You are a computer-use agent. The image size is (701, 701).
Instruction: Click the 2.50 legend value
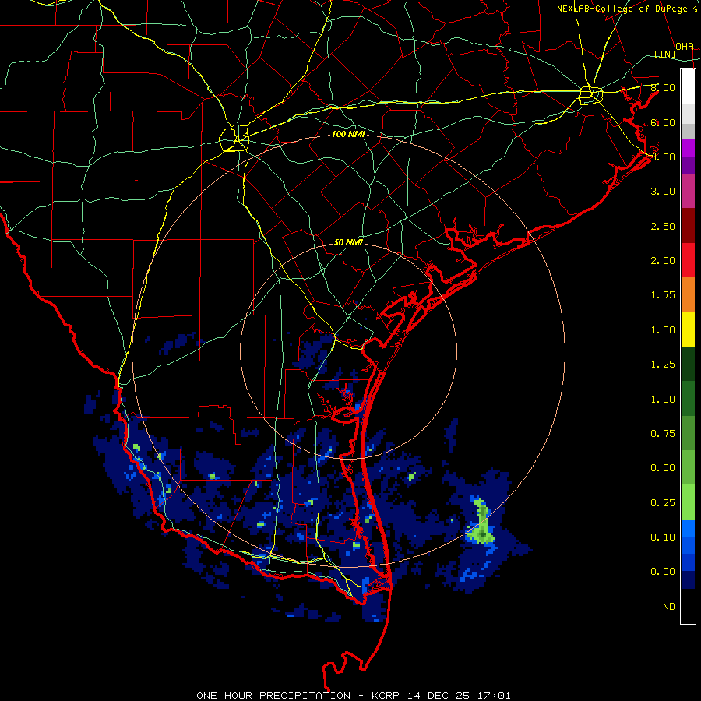click(663, 226)
